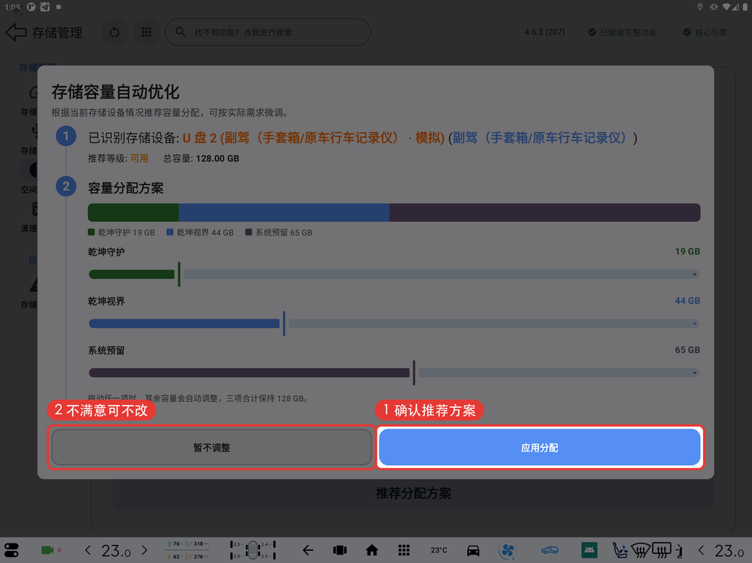Click the dark 系统预留 segment in allocation bar

(x=544, y=212)
